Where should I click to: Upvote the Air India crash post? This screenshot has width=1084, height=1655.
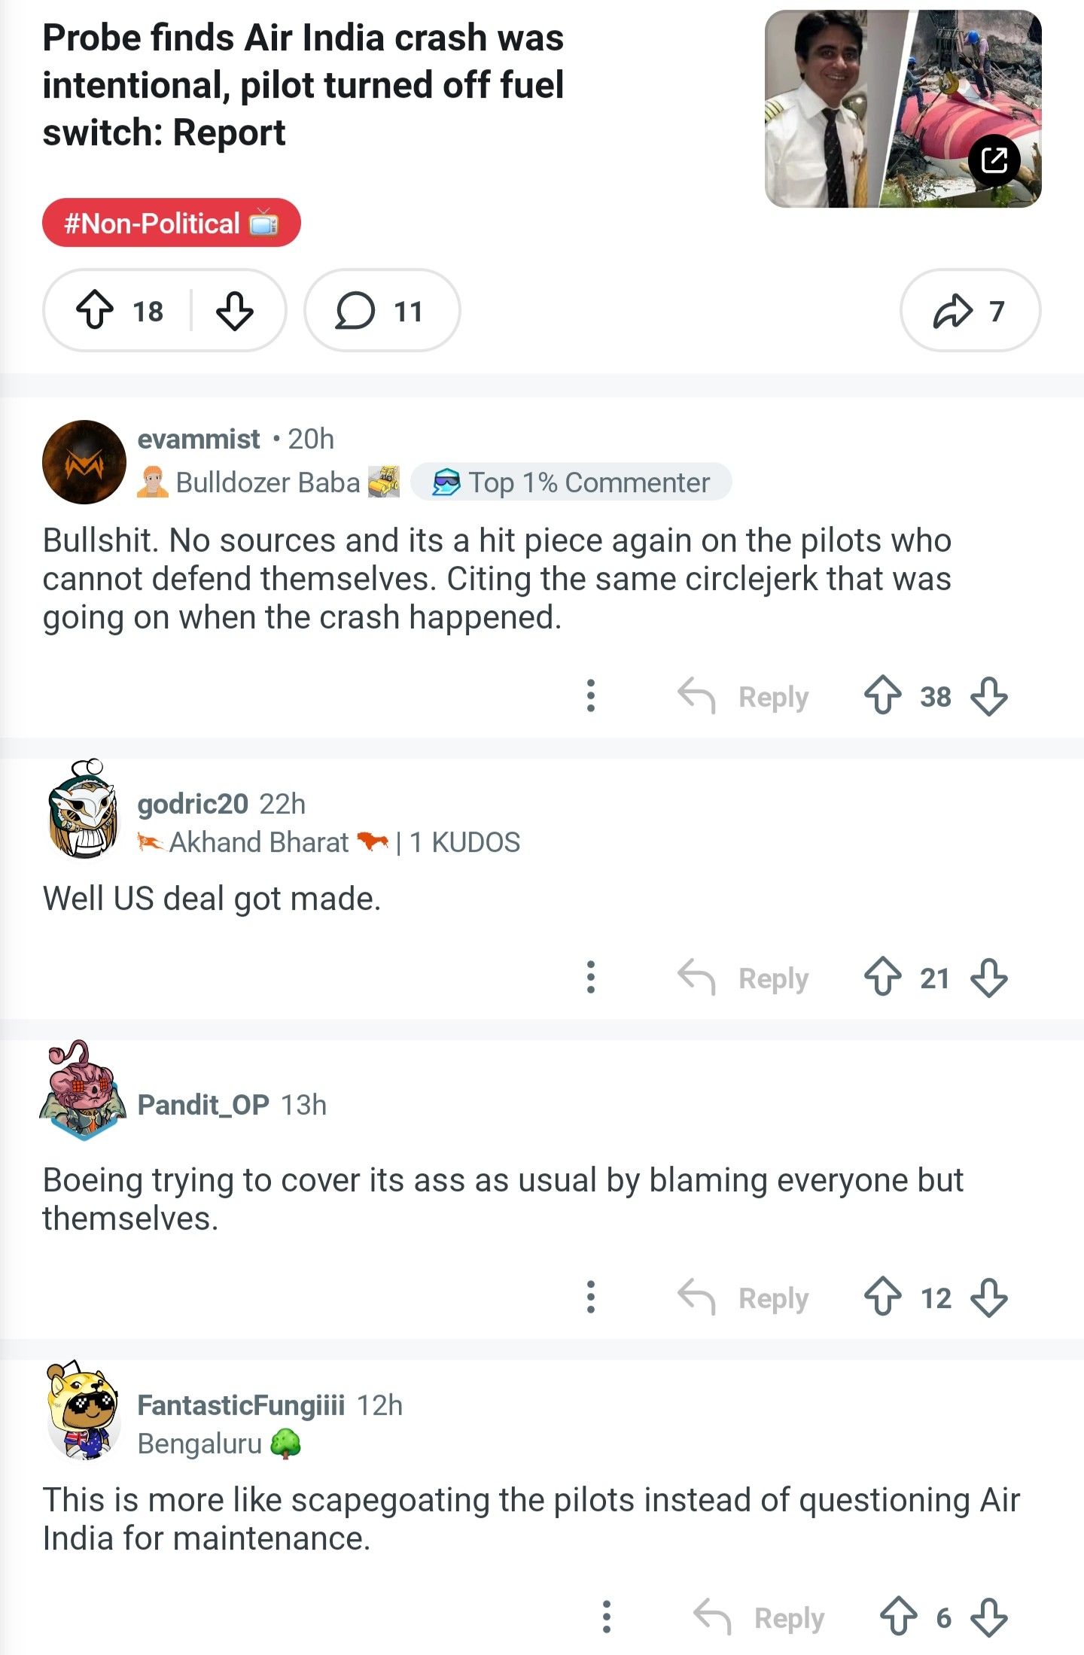(x=96, y=310)
